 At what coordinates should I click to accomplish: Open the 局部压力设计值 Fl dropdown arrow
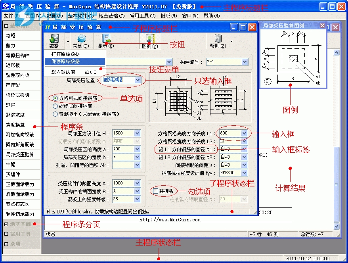[x=138, y=133]
